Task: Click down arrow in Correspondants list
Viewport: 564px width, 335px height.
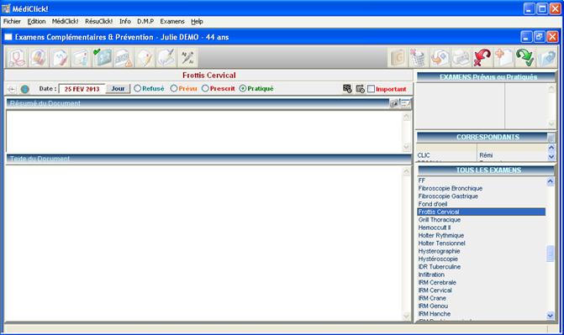Action: (x=551, y=157)
